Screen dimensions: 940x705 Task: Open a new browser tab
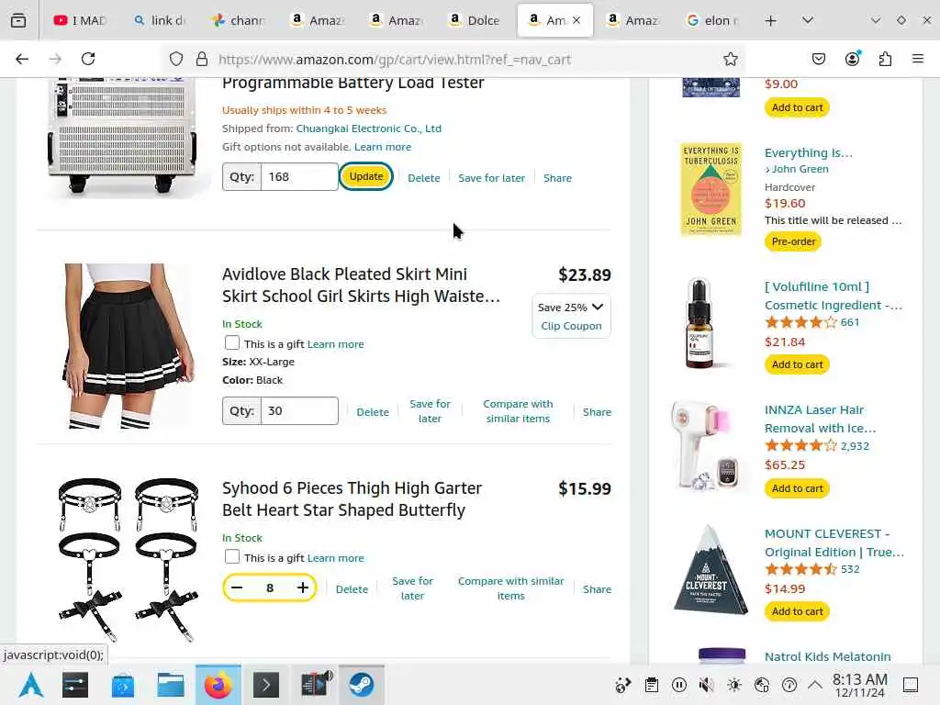coord(770,21)
